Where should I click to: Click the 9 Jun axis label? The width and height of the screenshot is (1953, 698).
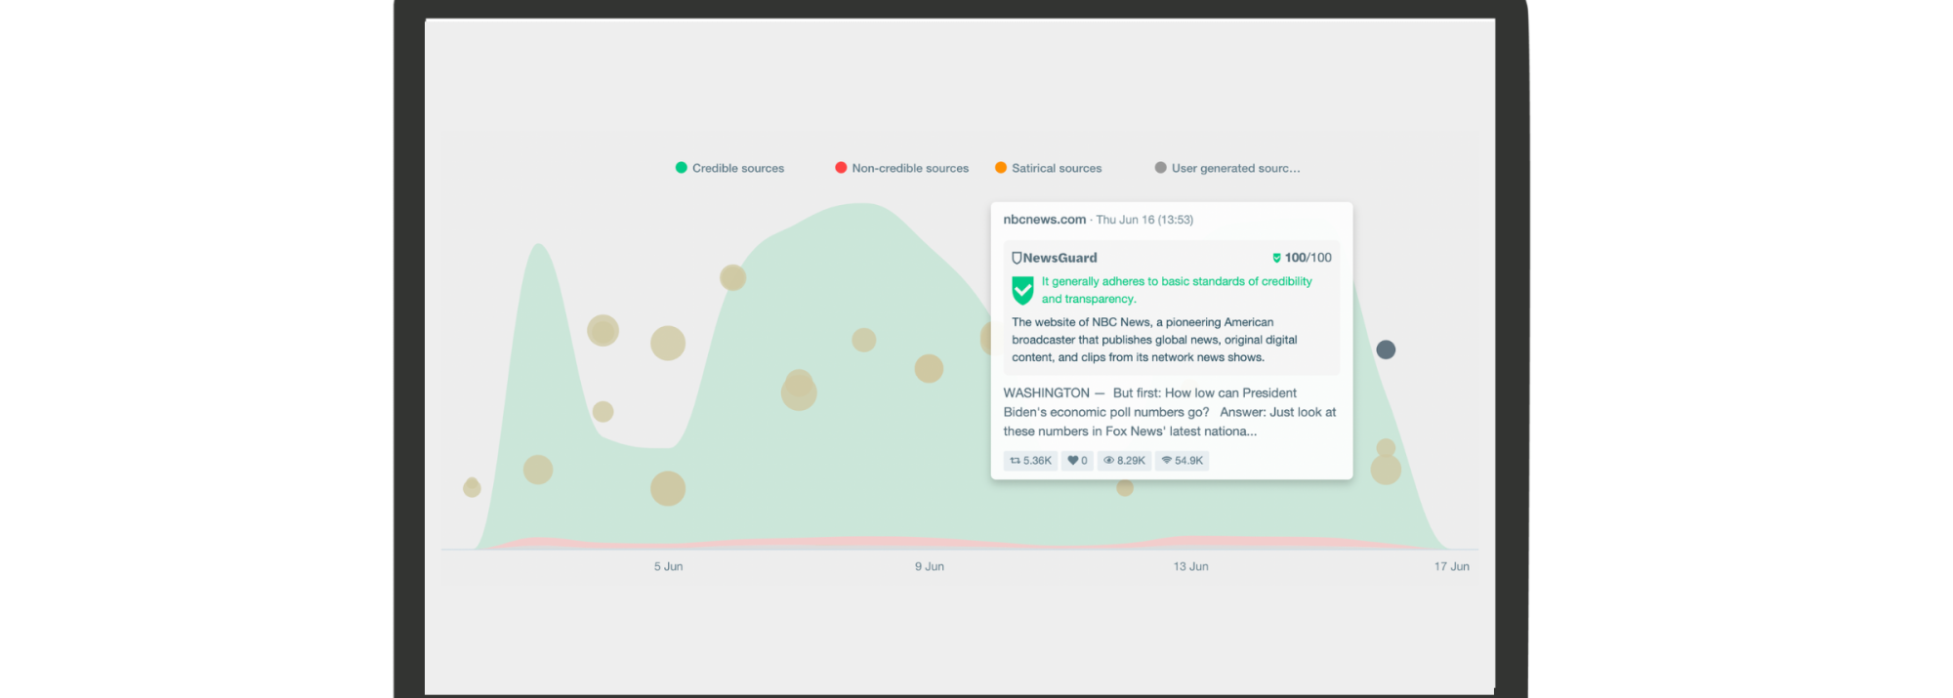click(x=929, y=566)
